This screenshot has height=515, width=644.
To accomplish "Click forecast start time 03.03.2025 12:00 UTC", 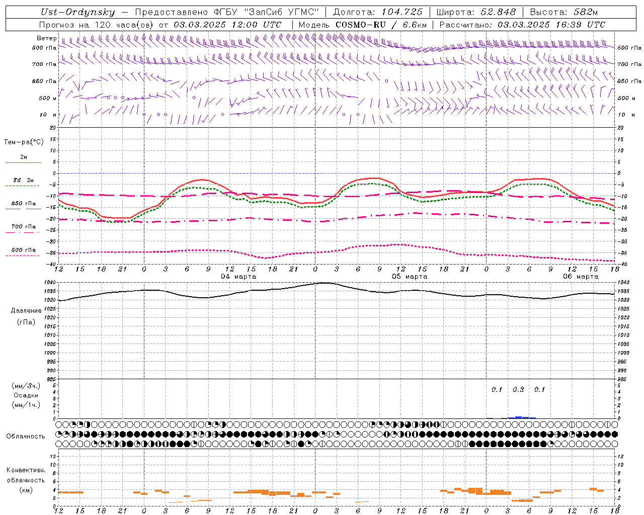I will tap(227, 25).
